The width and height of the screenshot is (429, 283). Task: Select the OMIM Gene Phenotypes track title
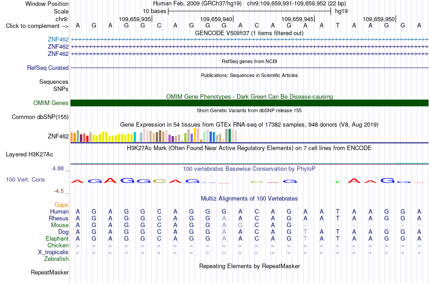coord(249,96)
